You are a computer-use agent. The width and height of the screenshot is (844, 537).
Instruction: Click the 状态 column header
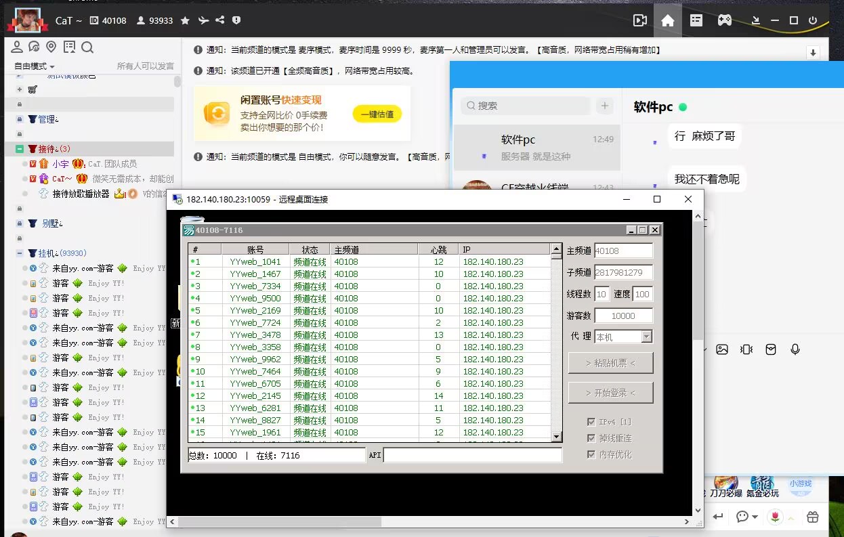coord(310,249)
